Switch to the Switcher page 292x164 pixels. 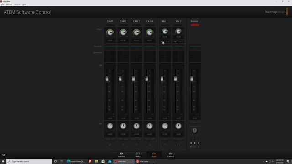click(121, 155)
